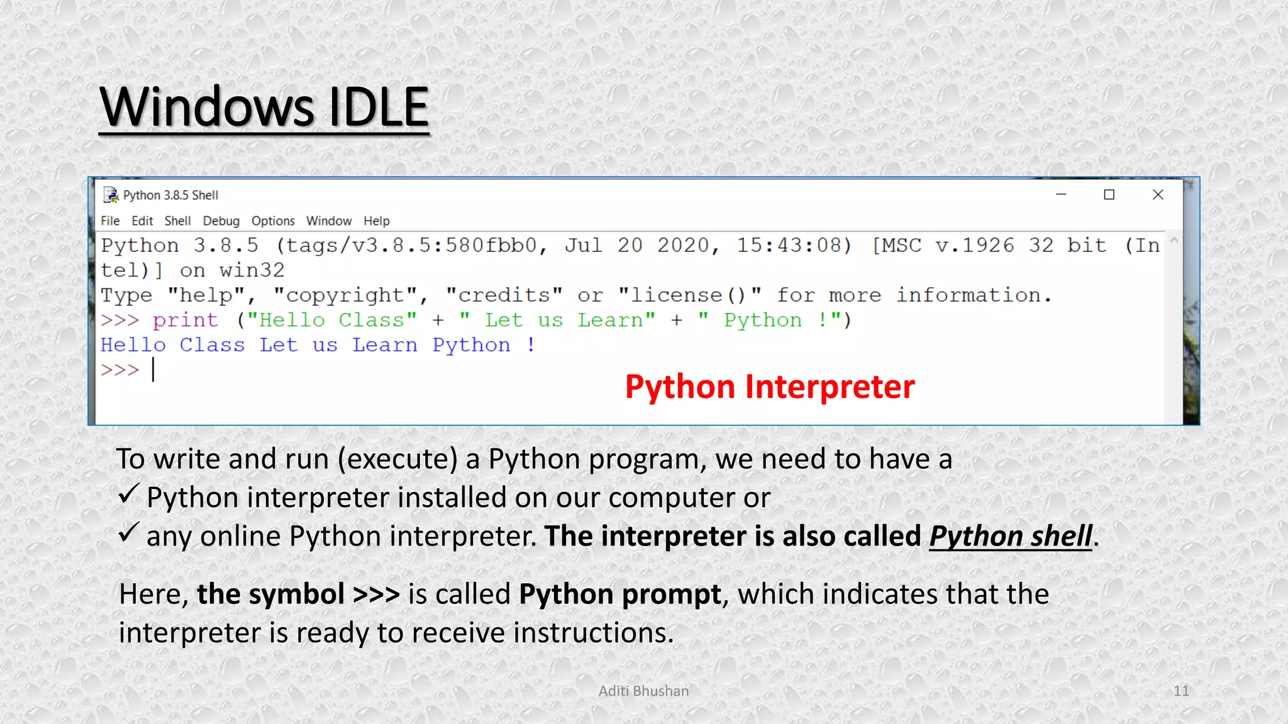Click at the empty >>> prompt cursor
The width and height of the screenshot is (1288, 724).
pos(153,370)
